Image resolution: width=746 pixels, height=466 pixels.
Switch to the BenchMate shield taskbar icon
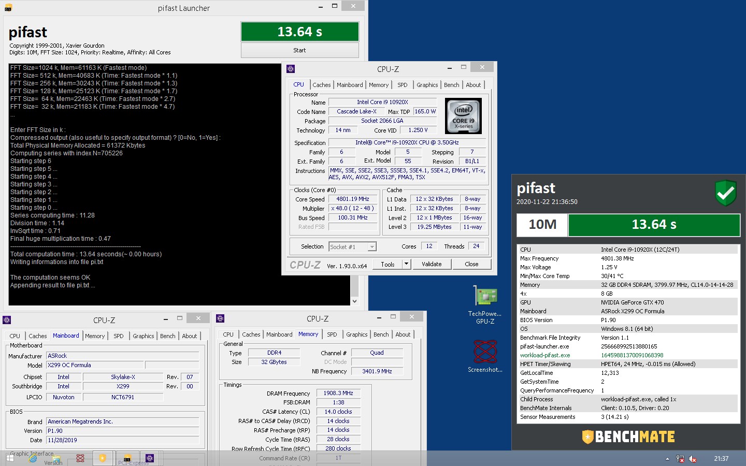[103, 458]
